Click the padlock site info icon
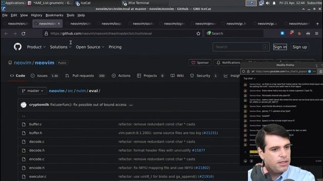This screenshot has width=323, height=181. pos(46,34)
